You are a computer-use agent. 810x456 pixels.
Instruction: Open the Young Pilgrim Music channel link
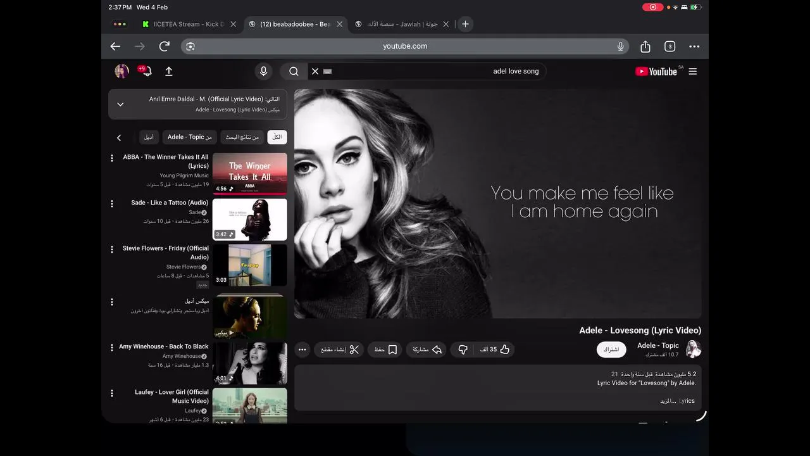click(184, 175)
